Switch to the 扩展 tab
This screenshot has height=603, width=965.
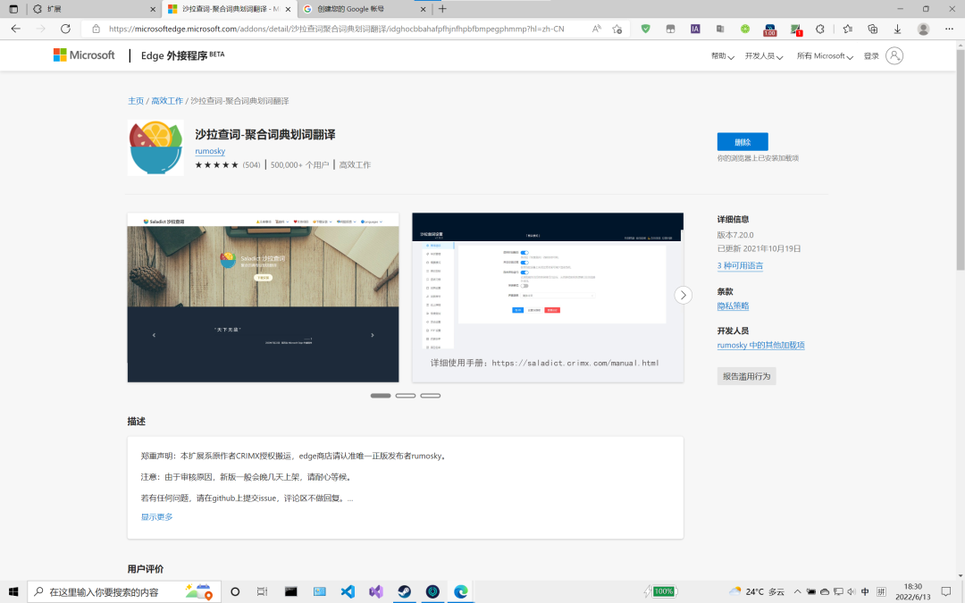click(92, 9)
